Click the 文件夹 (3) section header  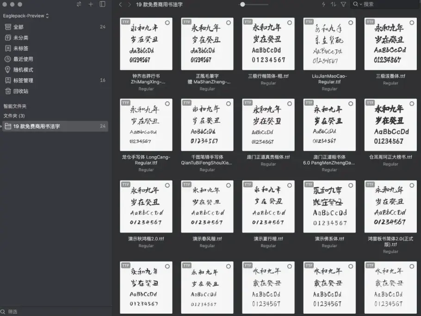pyautogui.click(x=14, y=115)
